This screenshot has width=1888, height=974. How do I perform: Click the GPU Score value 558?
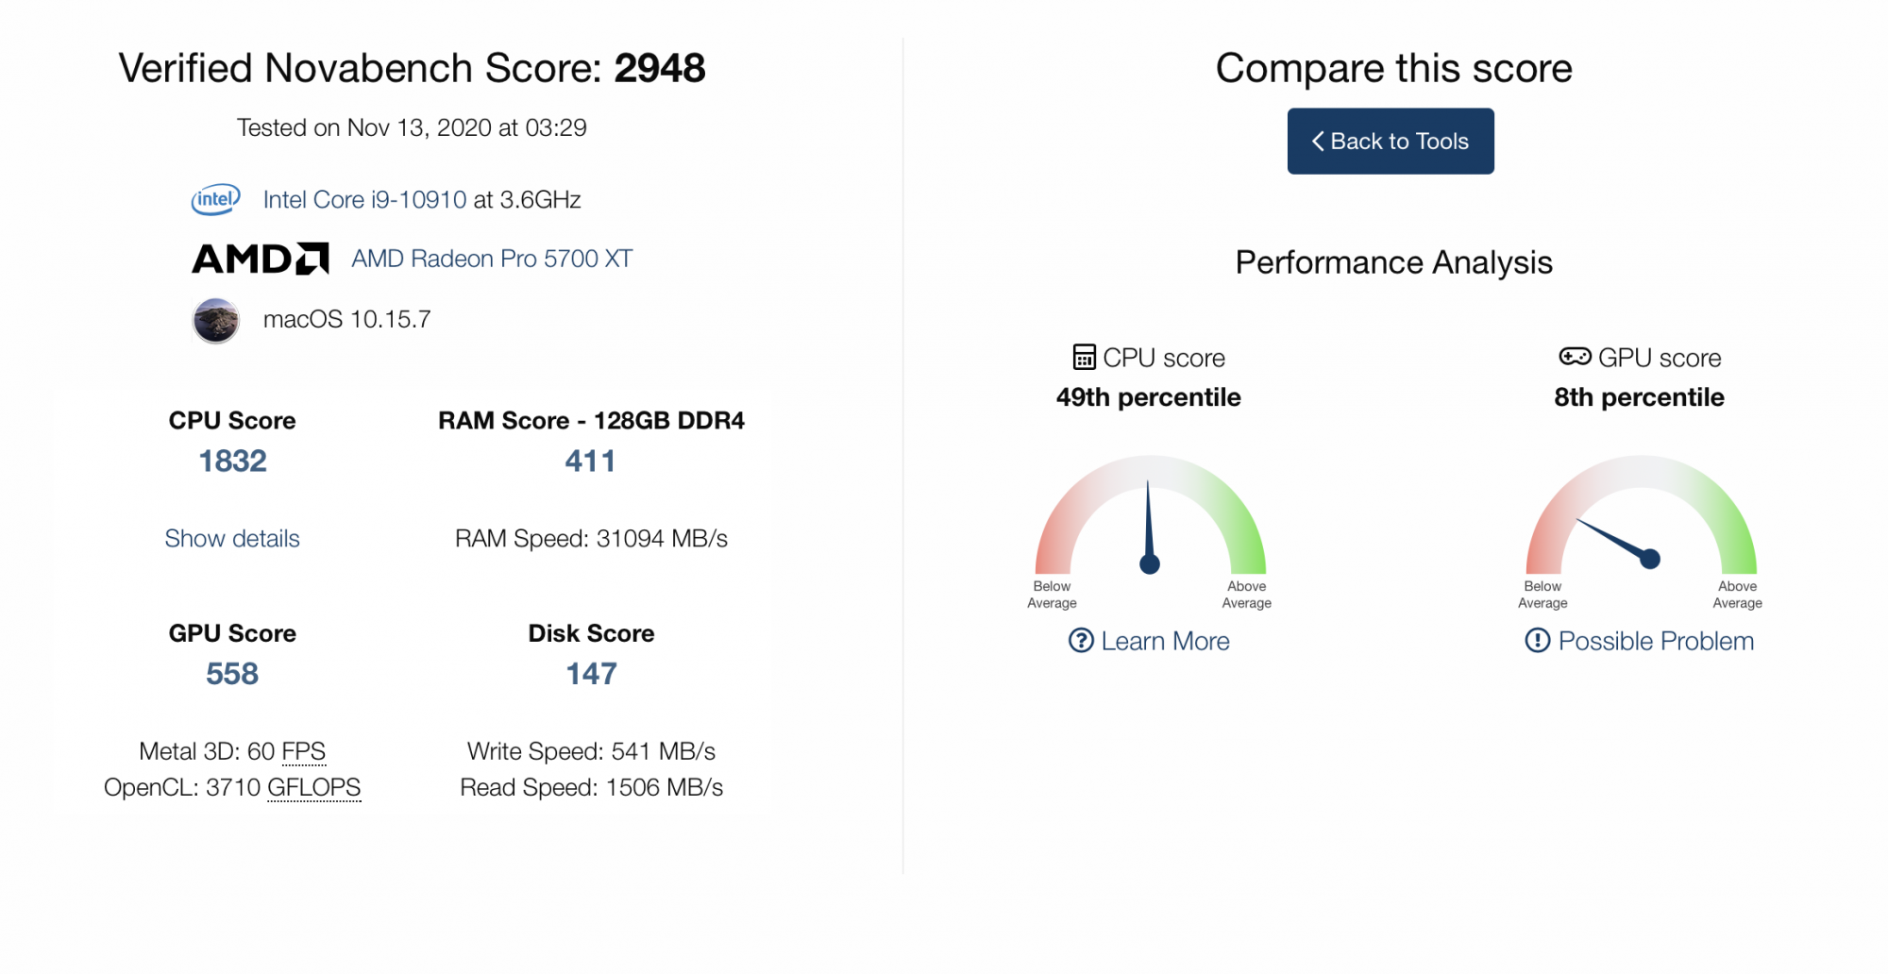[x=232, y=674]
